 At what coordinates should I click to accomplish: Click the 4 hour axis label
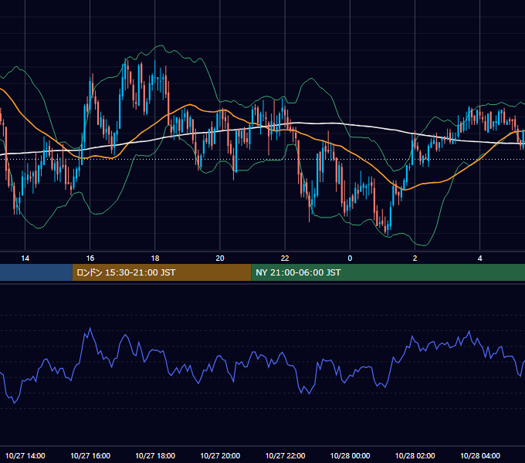click(479, 259)
